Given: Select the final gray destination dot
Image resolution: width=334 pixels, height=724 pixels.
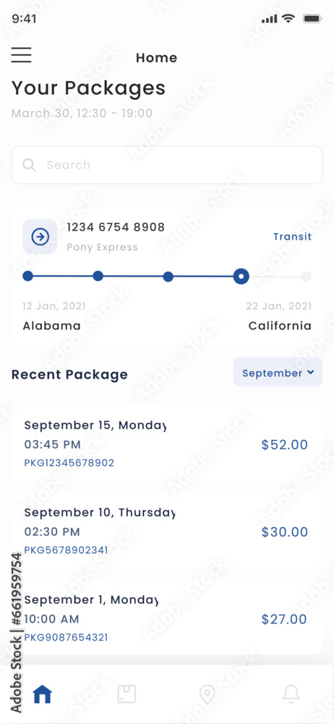Looking at the screenshot, I should tap(306, 277).
